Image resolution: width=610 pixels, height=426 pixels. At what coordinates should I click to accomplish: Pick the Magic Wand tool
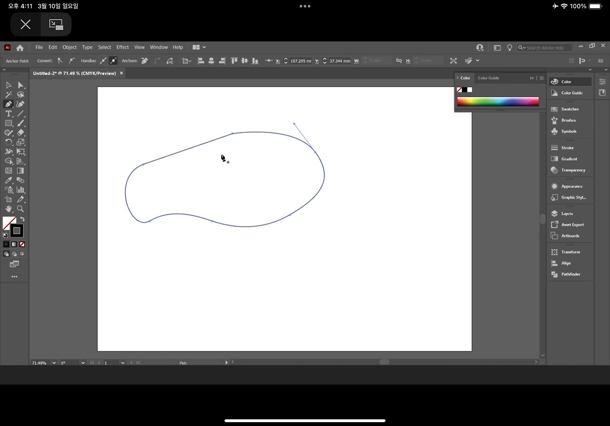[9, 95]
